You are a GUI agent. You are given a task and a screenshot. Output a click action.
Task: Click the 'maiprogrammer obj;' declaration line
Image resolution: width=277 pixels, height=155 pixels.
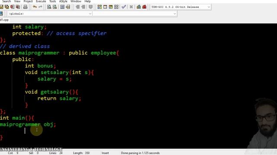(28, 124)
